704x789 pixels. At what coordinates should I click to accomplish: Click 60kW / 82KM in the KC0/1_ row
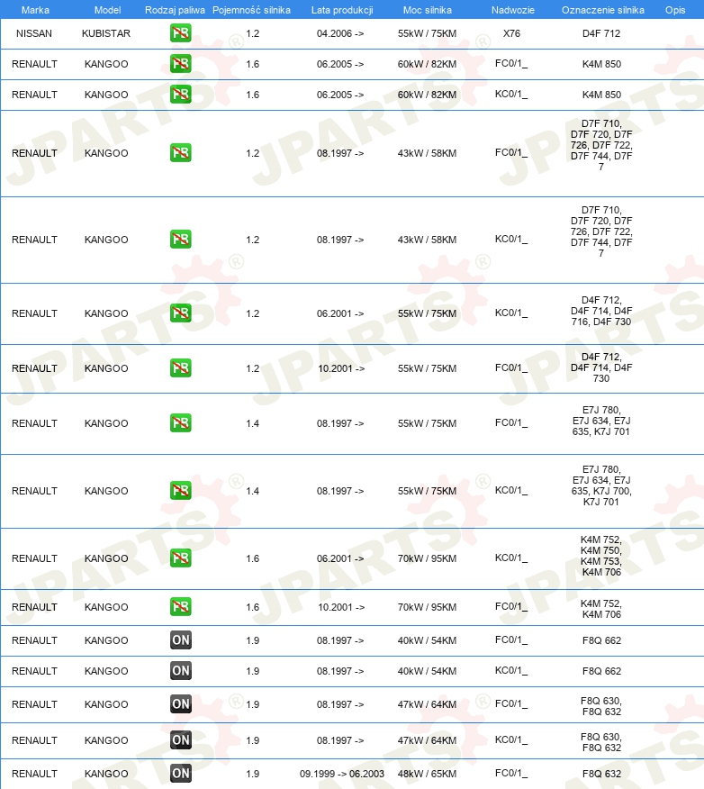click(x=427, y=95)
